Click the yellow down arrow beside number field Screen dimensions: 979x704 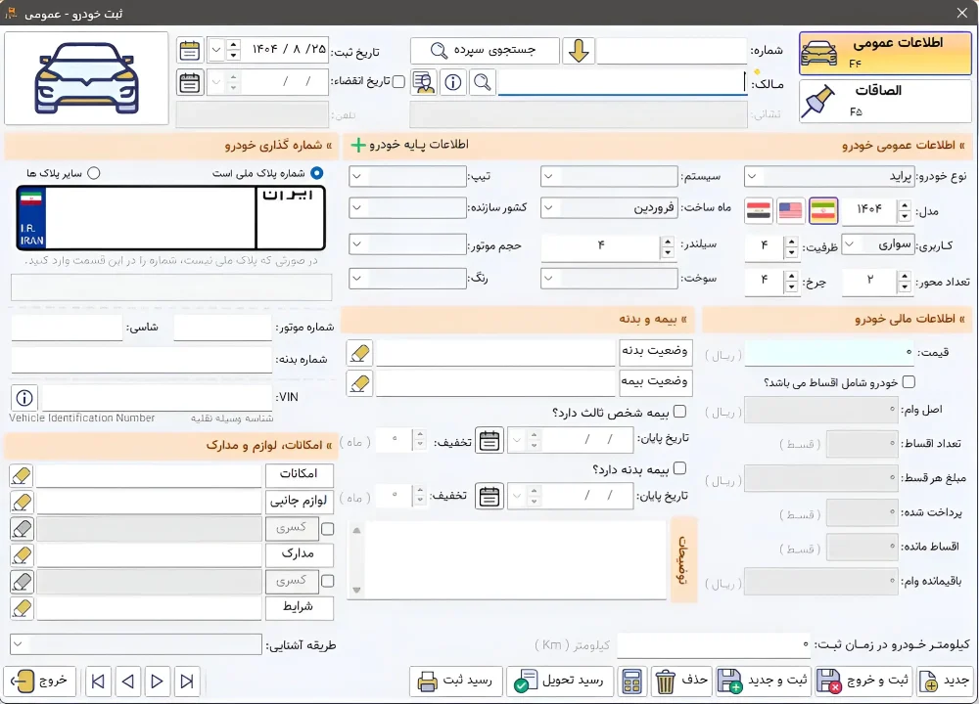click(579, 51)
